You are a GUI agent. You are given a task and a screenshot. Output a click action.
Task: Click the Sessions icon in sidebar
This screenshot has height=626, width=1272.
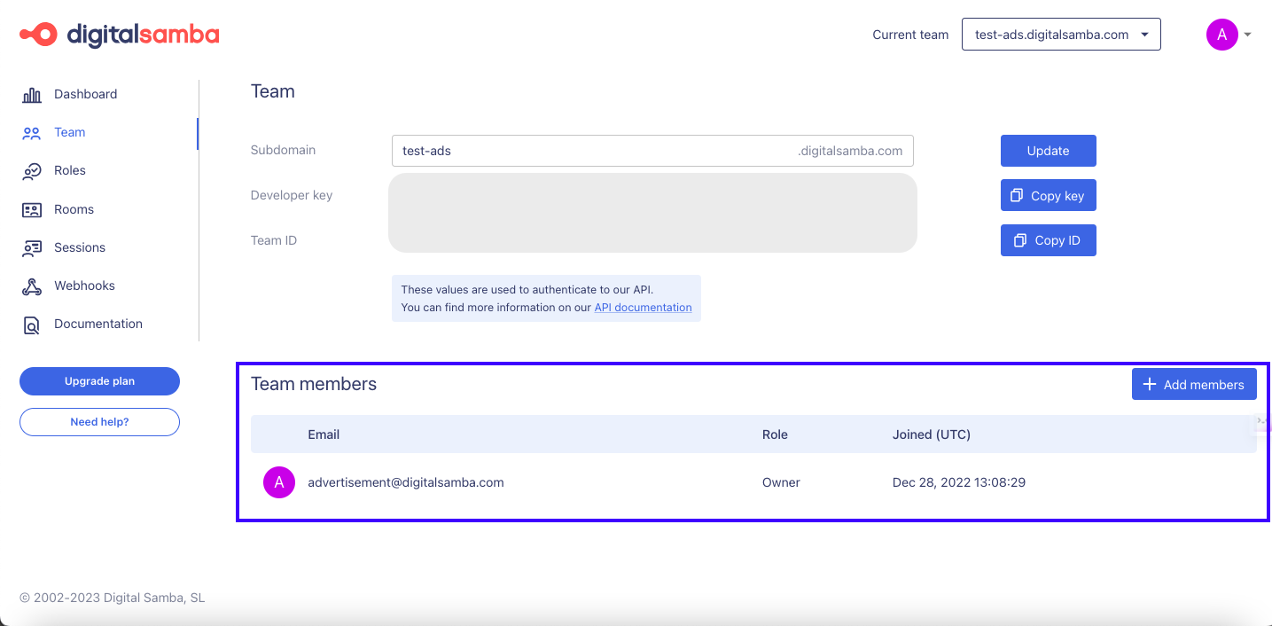click(32, 248)
